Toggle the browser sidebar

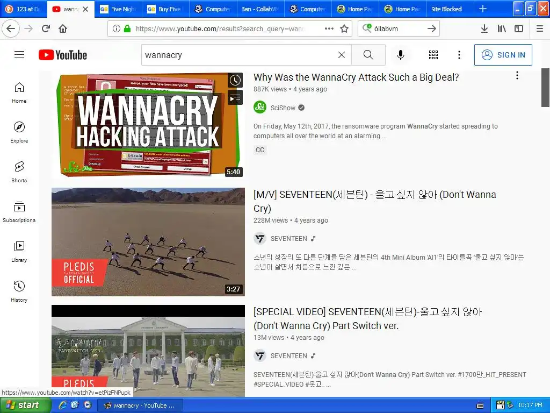(519, 29)
